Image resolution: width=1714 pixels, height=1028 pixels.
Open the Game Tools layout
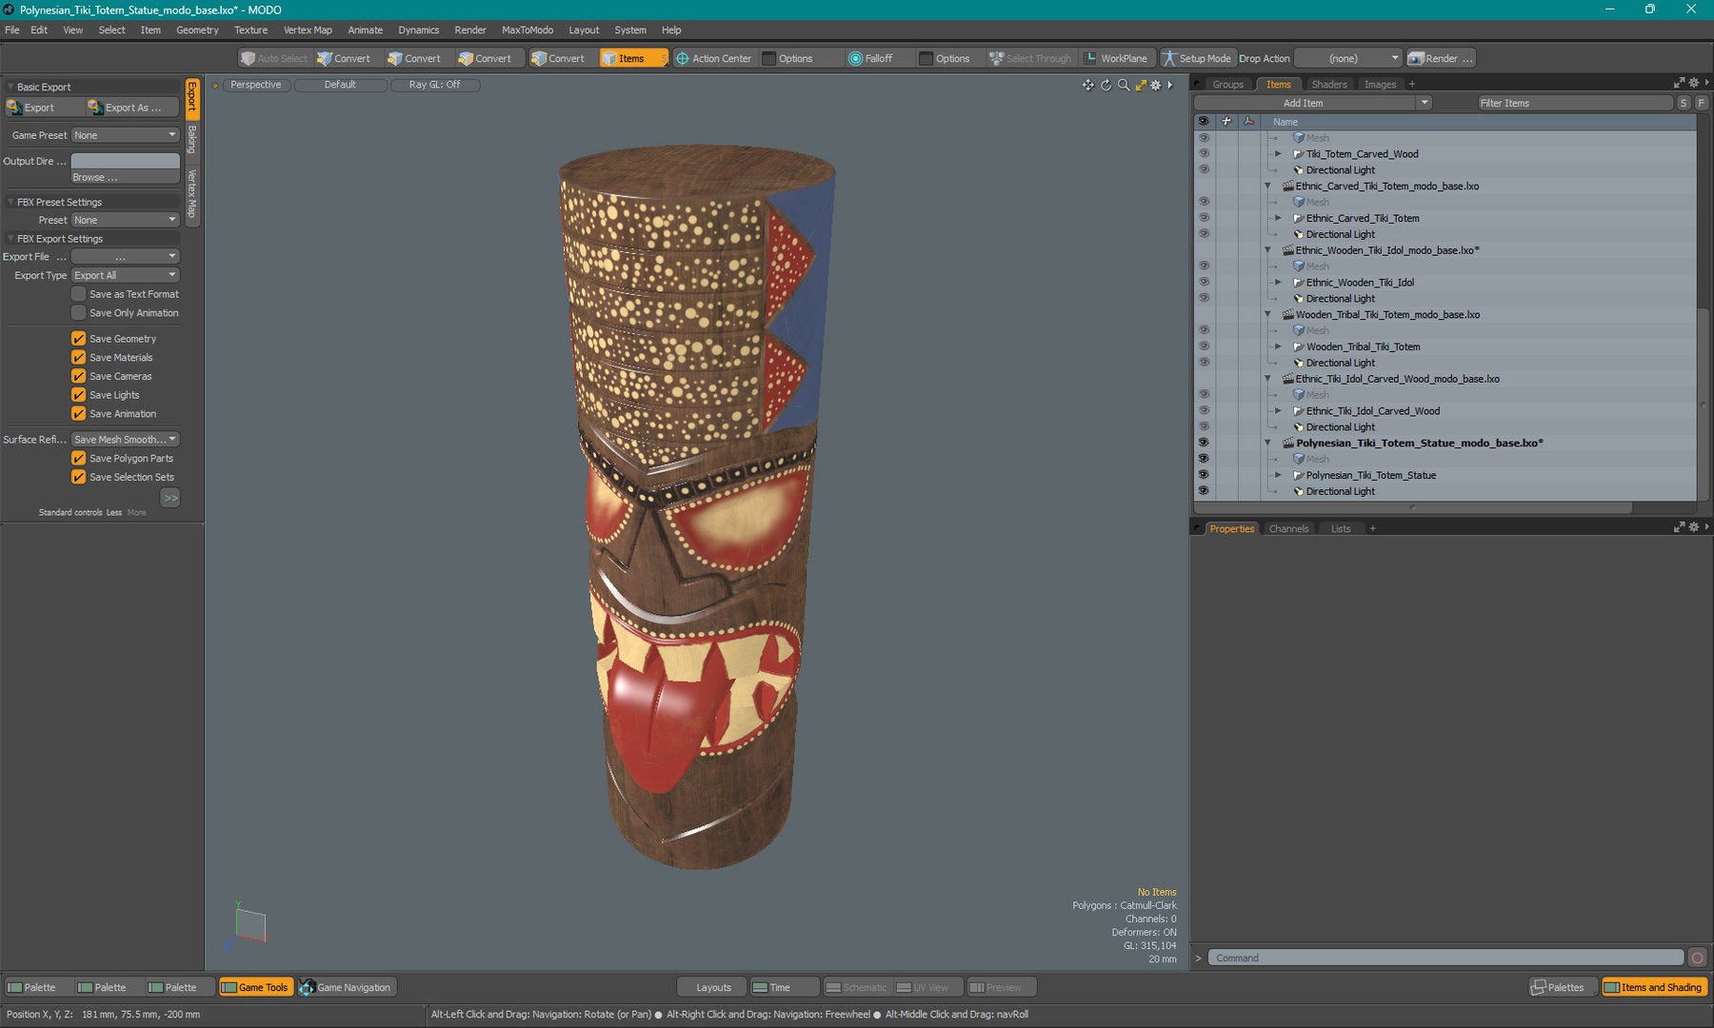coord(254,987)
